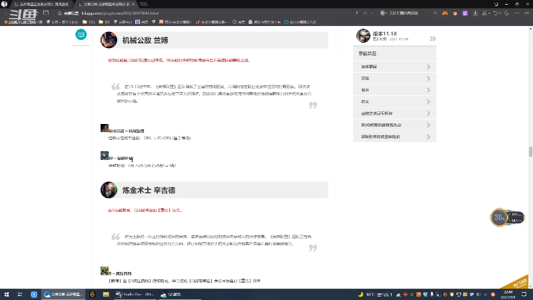Open the Windows notification center
Screen dimensions: 533x300
click(524, 294)
